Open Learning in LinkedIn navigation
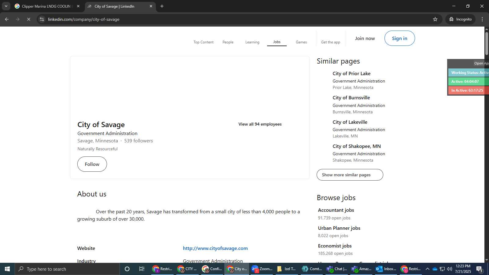Viewport: 489px width, 275px height. coord(252,42)
